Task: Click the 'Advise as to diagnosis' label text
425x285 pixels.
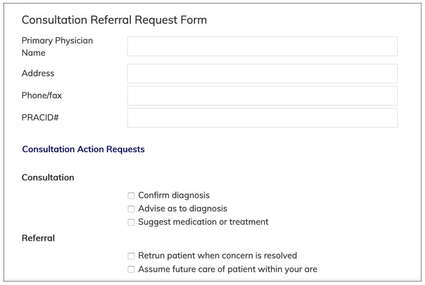Action: pos(183,209)
